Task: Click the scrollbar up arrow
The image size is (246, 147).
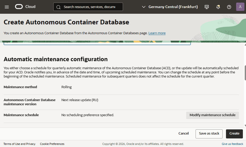Action: tap(245, 45)
